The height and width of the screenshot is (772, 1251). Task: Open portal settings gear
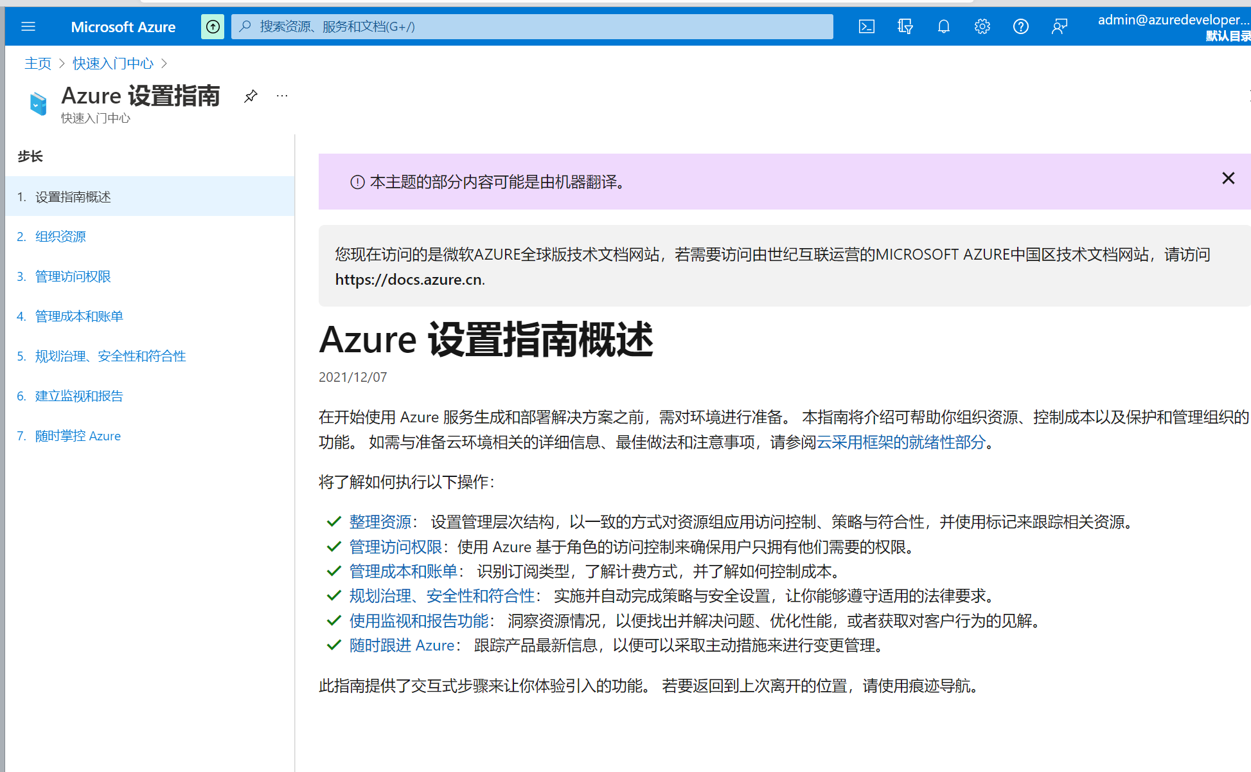tap(982, 26)
